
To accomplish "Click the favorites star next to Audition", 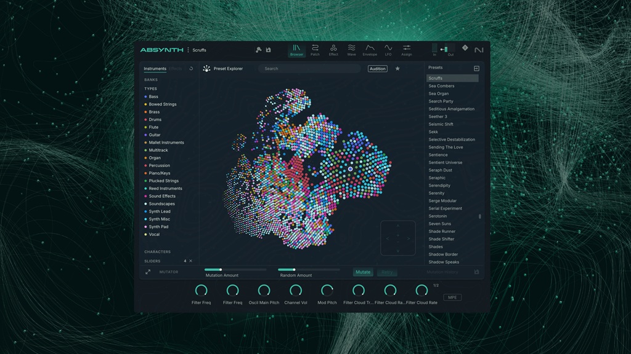I will click(x=397, y=69).
